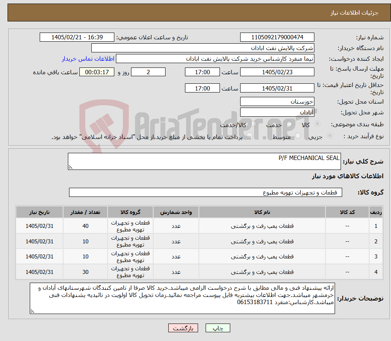The image size is (391, 341).
Task: Click the چاپ print button
Action: click(x=218, y=328)
